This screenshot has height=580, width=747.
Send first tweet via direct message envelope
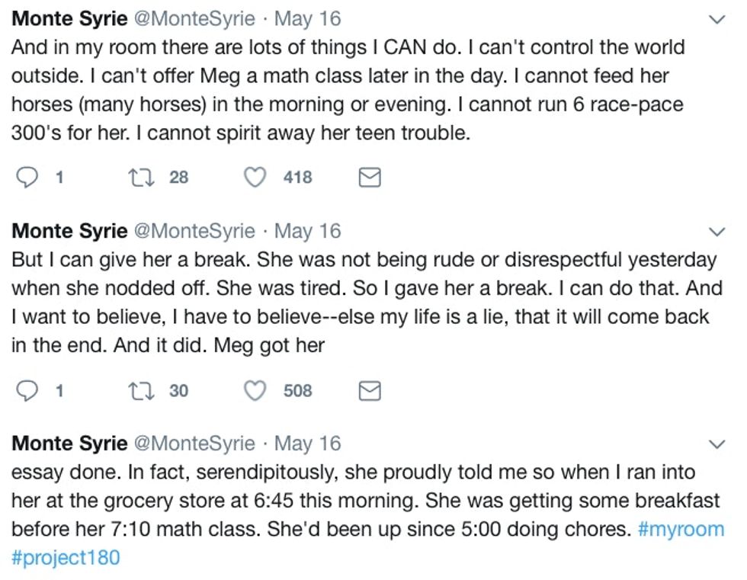tap(370, 178)
